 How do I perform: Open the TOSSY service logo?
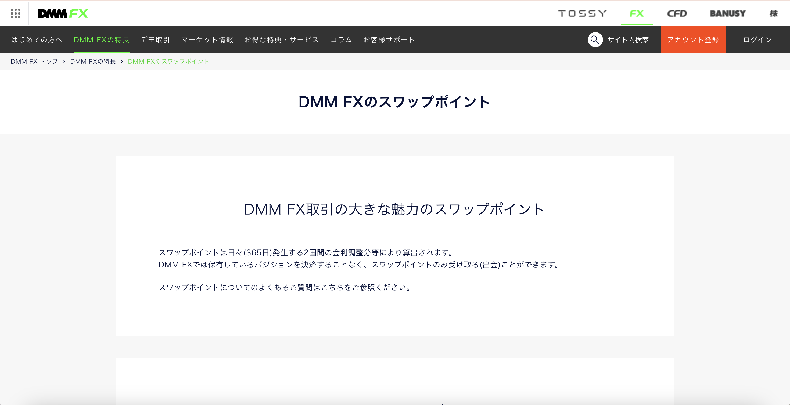pos(582,13)
